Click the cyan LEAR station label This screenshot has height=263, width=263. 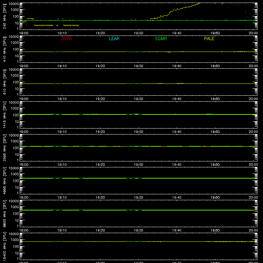coord(114,38)
